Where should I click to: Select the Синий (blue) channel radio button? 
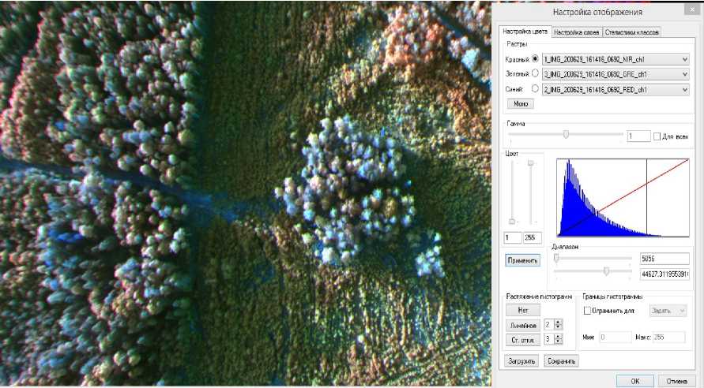(536, 89)
